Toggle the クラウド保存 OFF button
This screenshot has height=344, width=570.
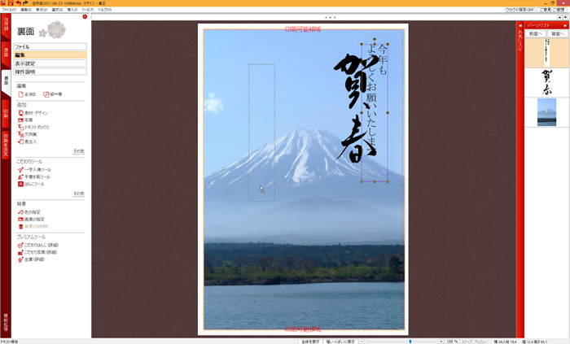(520, 10)
